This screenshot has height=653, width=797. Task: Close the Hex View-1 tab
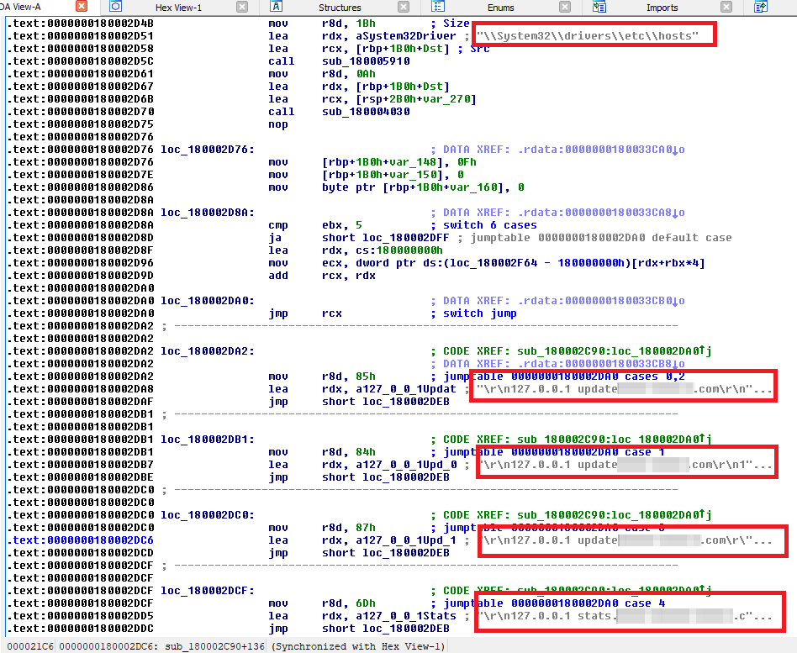tap(242, 7)
